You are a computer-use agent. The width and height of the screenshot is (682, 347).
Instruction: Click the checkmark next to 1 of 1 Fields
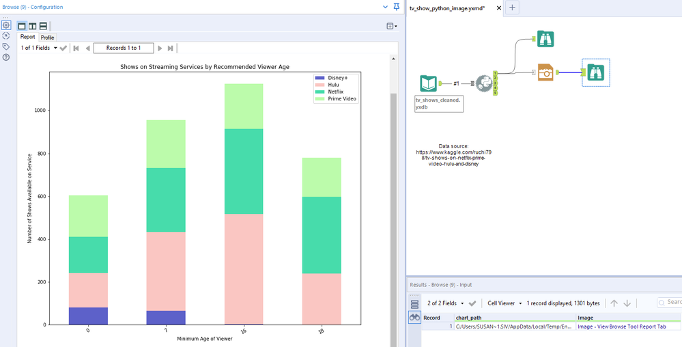(x=63, y=48)
